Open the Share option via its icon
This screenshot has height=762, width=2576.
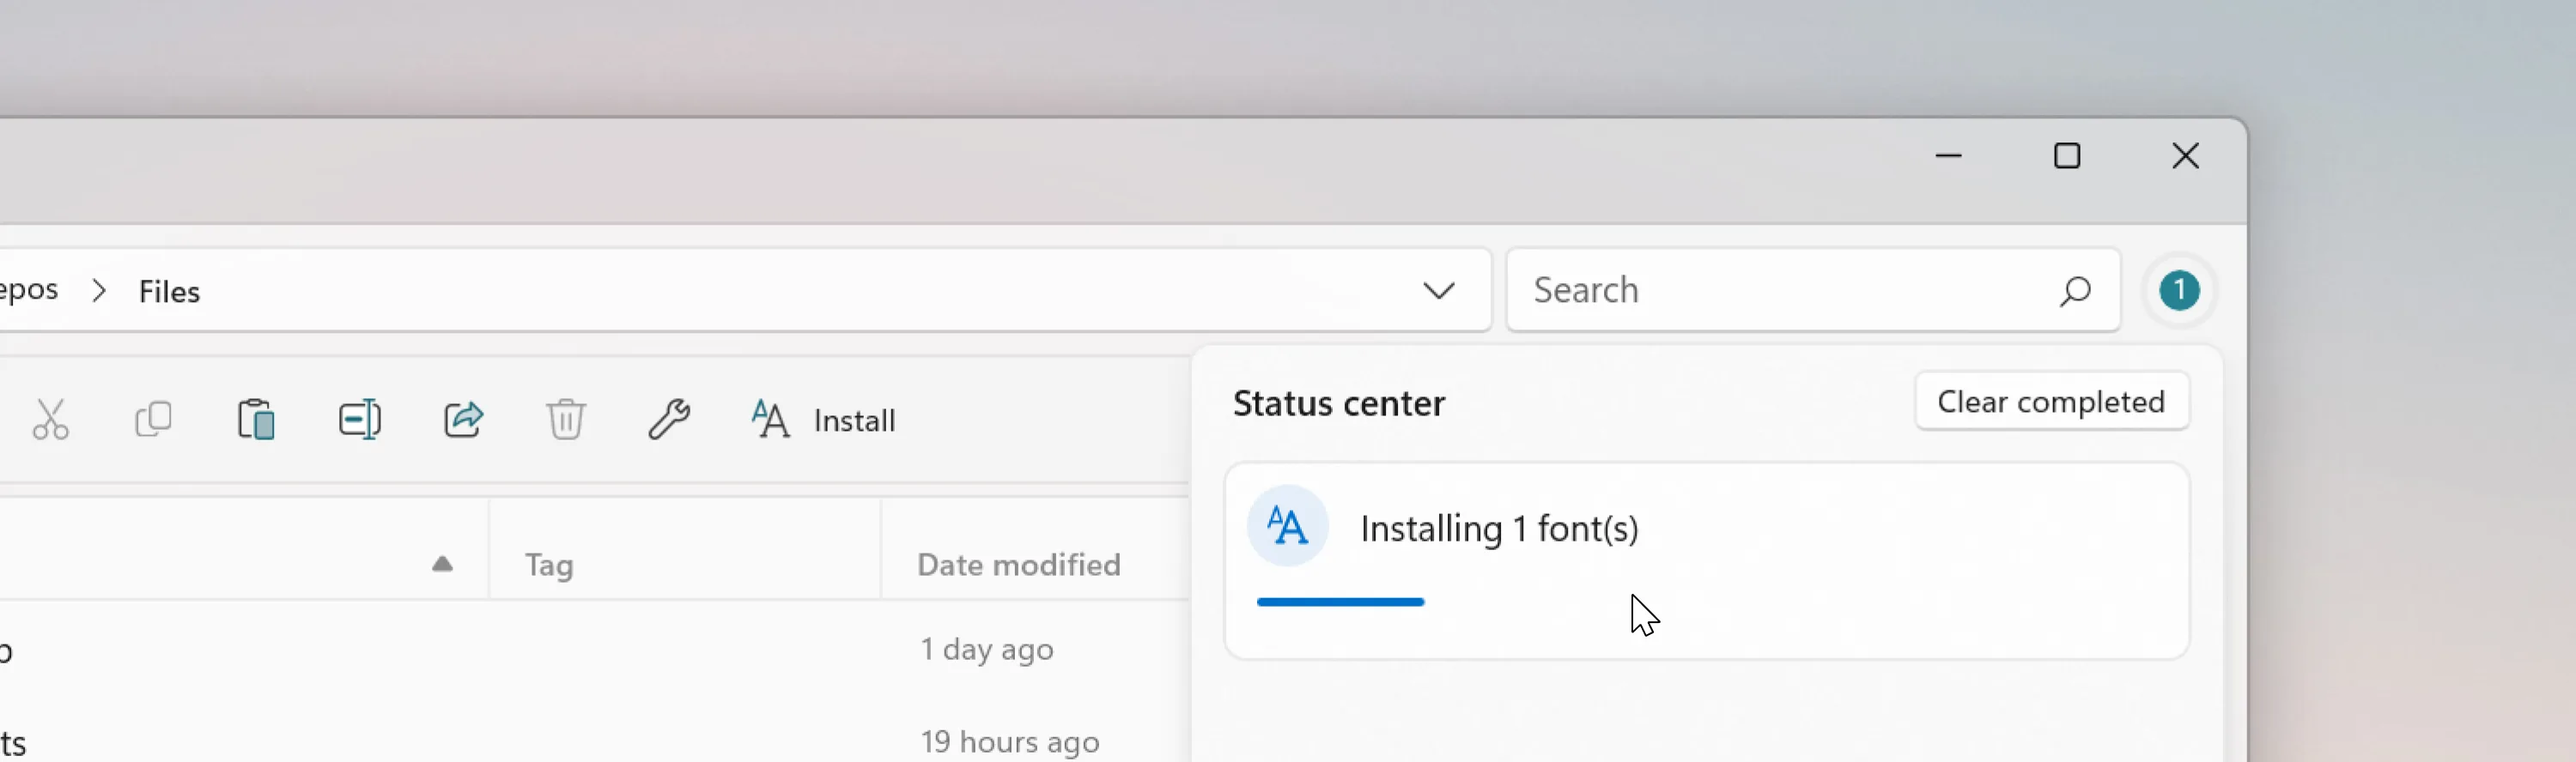[463, 419]
